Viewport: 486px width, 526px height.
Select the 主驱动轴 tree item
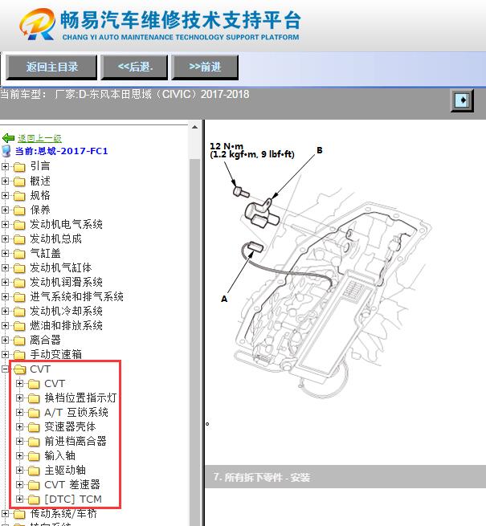pyautogui.click(x=65, y=470)
